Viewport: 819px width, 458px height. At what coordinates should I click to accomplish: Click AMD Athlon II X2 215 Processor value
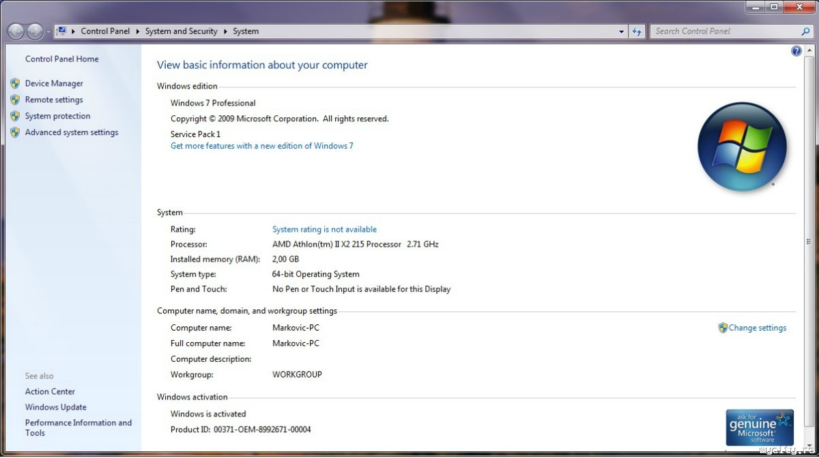(x=355, y=244)
